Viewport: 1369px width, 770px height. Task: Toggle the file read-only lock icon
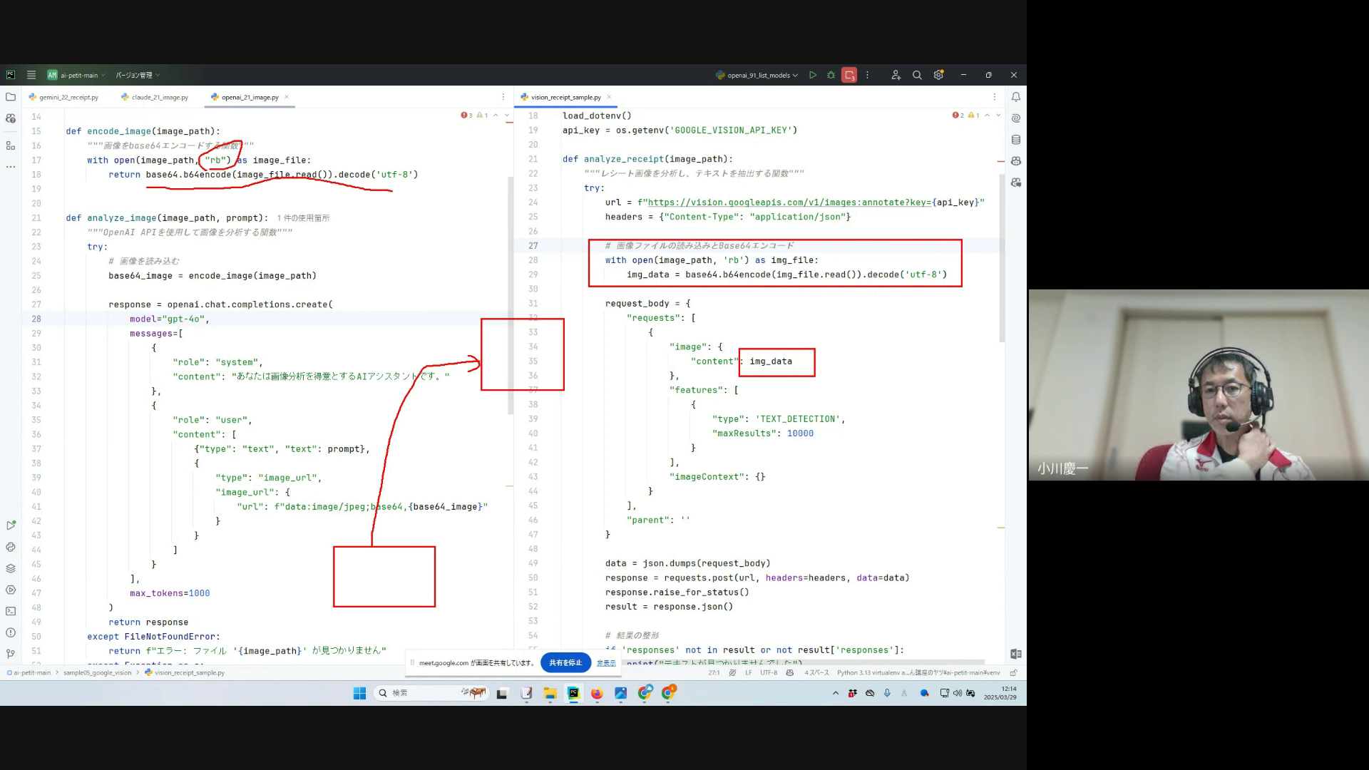point(1013,672)
